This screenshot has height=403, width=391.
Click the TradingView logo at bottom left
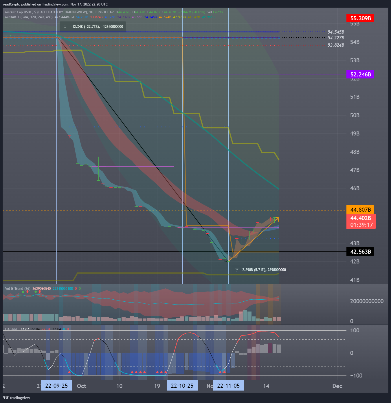(x=16, y=398)
